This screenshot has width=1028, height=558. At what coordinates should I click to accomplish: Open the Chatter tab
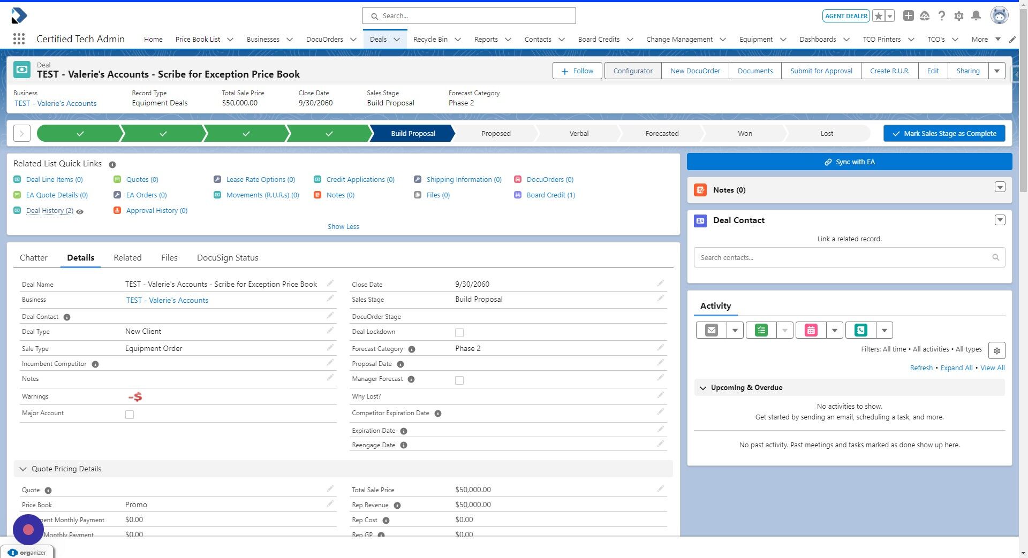[x=33, y=257]
